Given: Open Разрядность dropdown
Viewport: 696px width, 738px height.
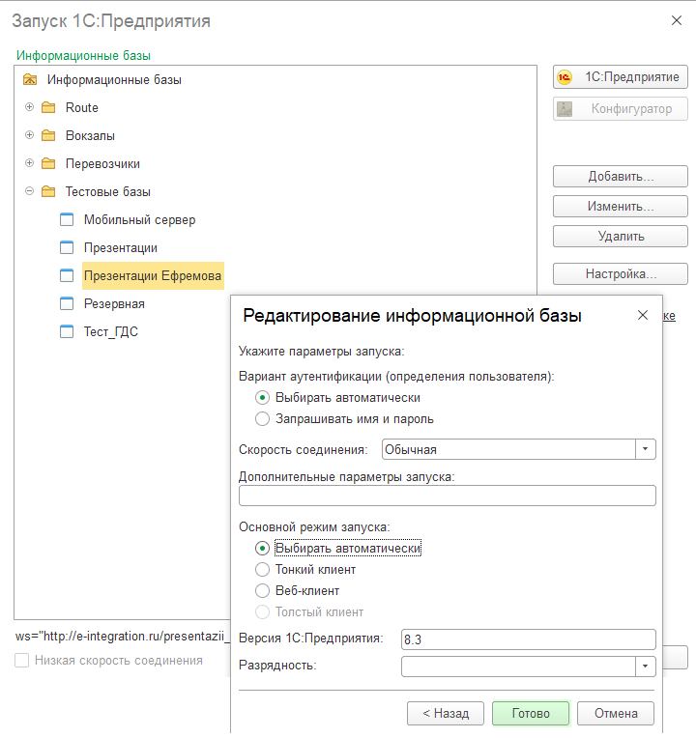Looking at the screenshot, I should pyautogui.click(x=646, y=666).
